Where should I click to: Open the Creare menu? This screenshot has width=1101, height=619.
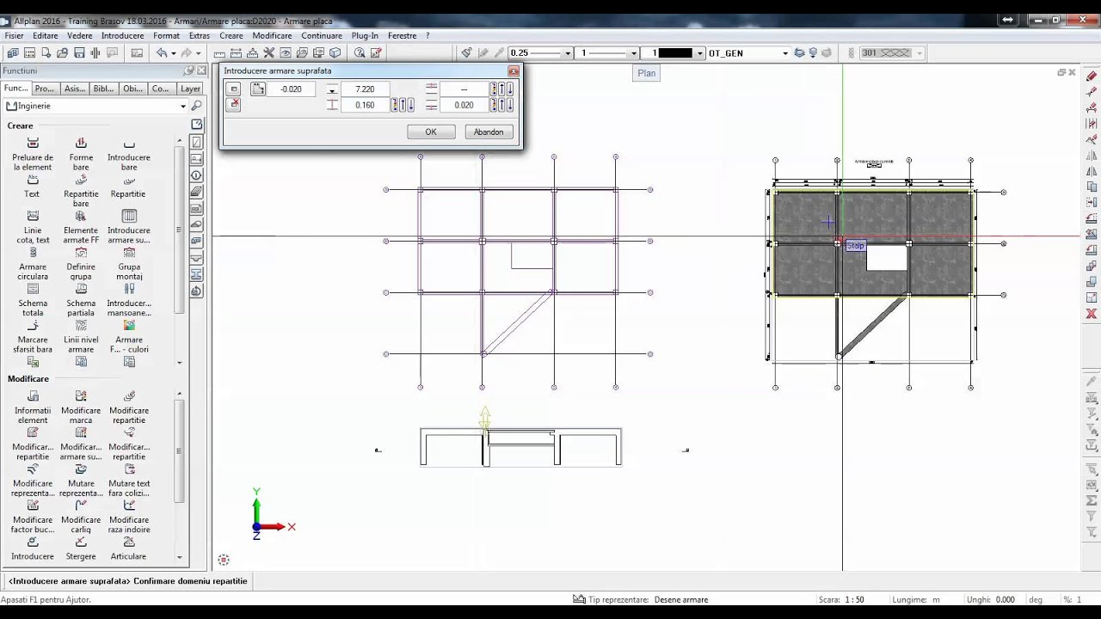point(231,36)
